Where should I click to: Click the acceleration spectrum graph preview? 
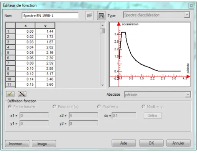pos(150,55)
